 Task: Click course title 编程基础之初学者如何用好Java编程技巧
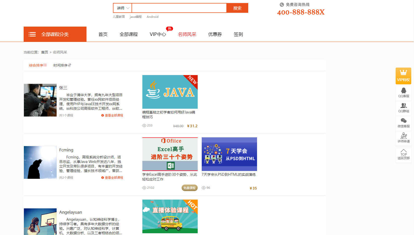click(169, 114)
